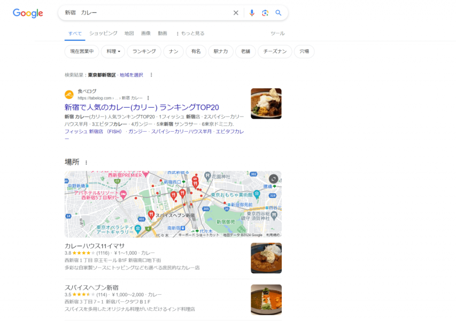Open the エピタフカレー sitelink
This screenshot has width=456, height=321.
pyautogui.click(x=230, y=132)
